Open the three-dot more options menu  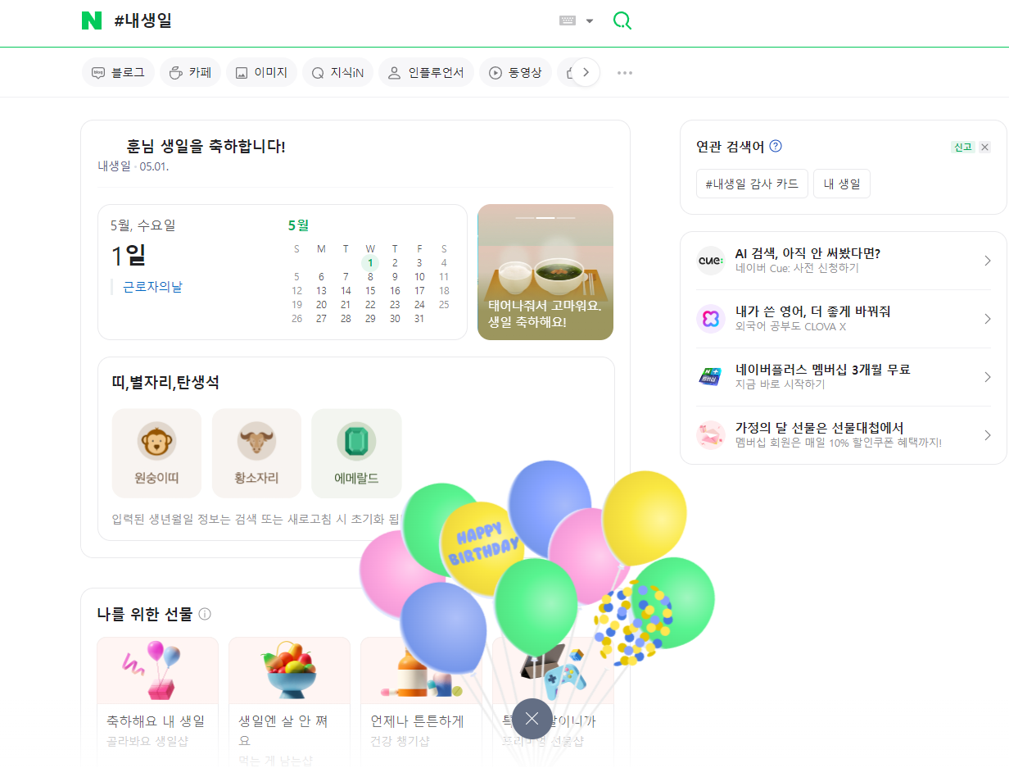coord(625,73)
